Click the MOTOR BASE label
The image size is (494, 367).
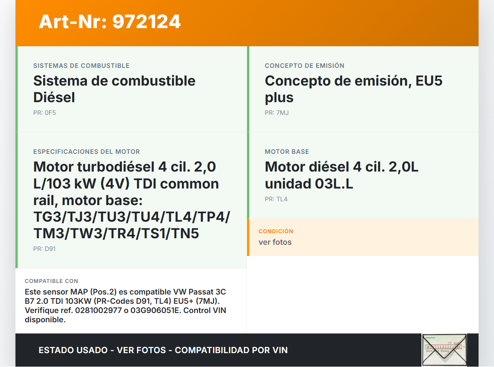pyautogui.click(x=287, y=152)
